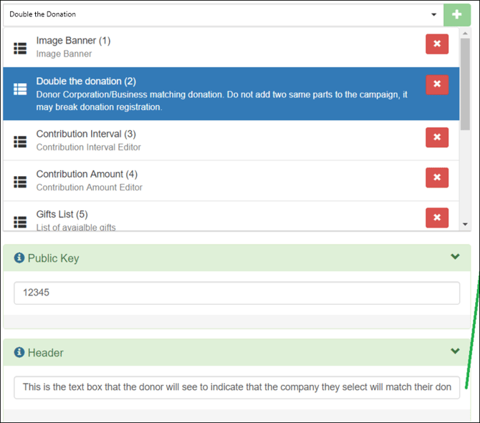Click the Public Key input field
The image size is (480, 423).
[236, 293]
